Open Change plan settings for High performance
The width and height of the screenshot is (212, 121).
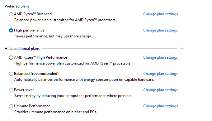point(161,30)
